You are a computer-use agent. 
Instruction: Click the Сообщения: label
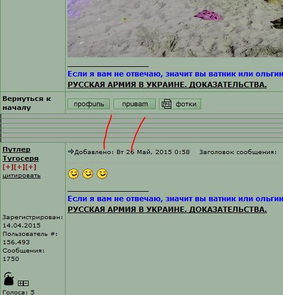pyautogui.click(x=23, y=251)
